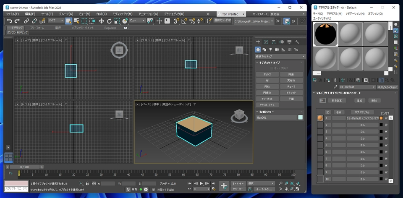Create a ボックス primitive button

tap(267, 74)
